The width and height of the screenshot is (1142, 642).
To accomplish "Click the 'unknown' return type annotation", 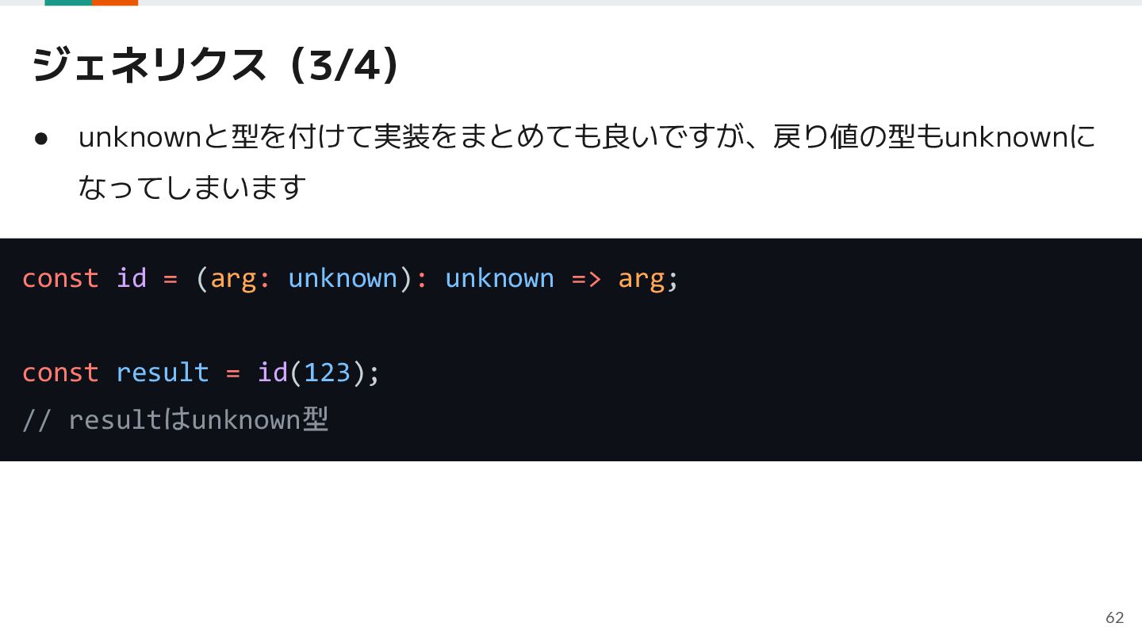I will tap(500, 278).
